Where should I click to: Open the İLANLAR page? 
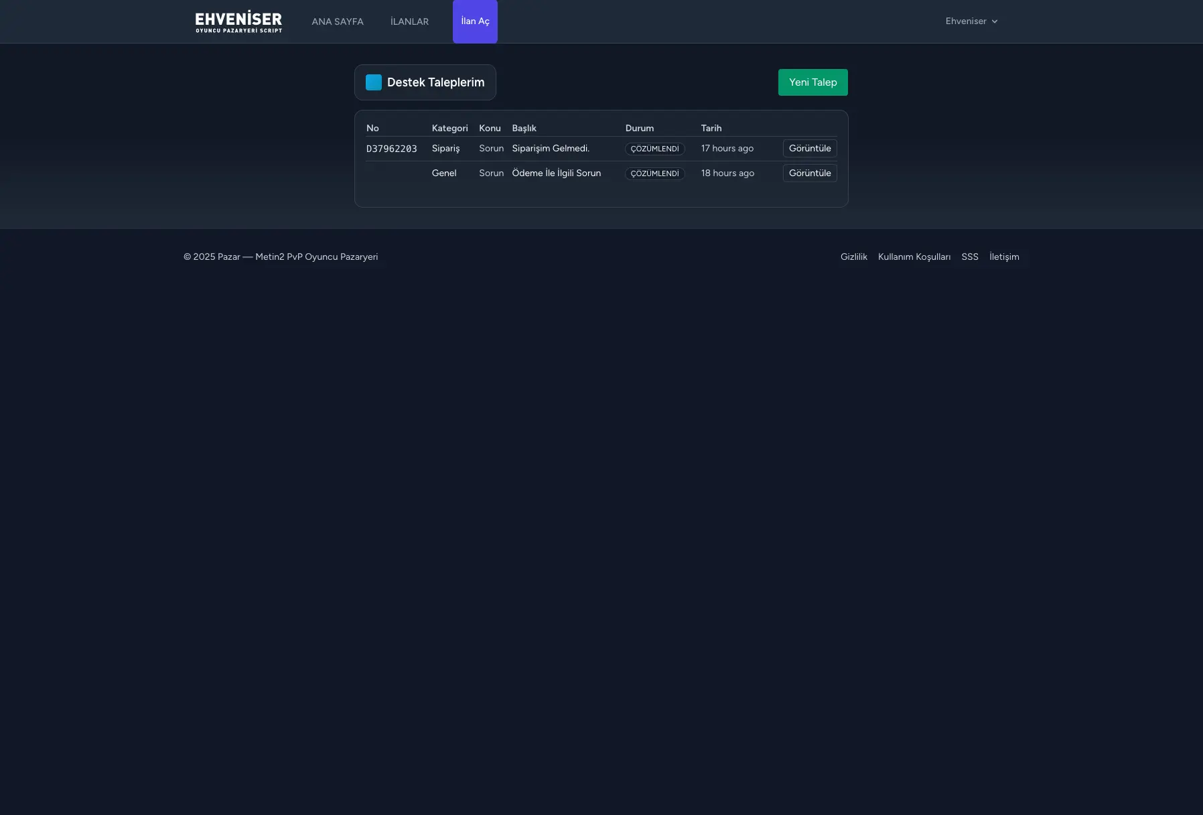(409, 21)
